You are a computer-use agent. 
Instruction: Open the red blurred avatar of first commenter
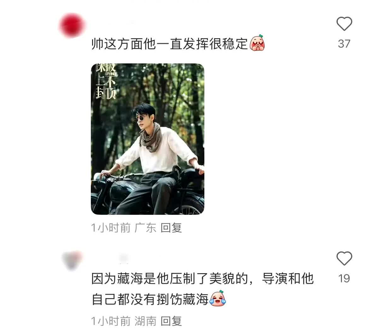[x=72, y=26]
